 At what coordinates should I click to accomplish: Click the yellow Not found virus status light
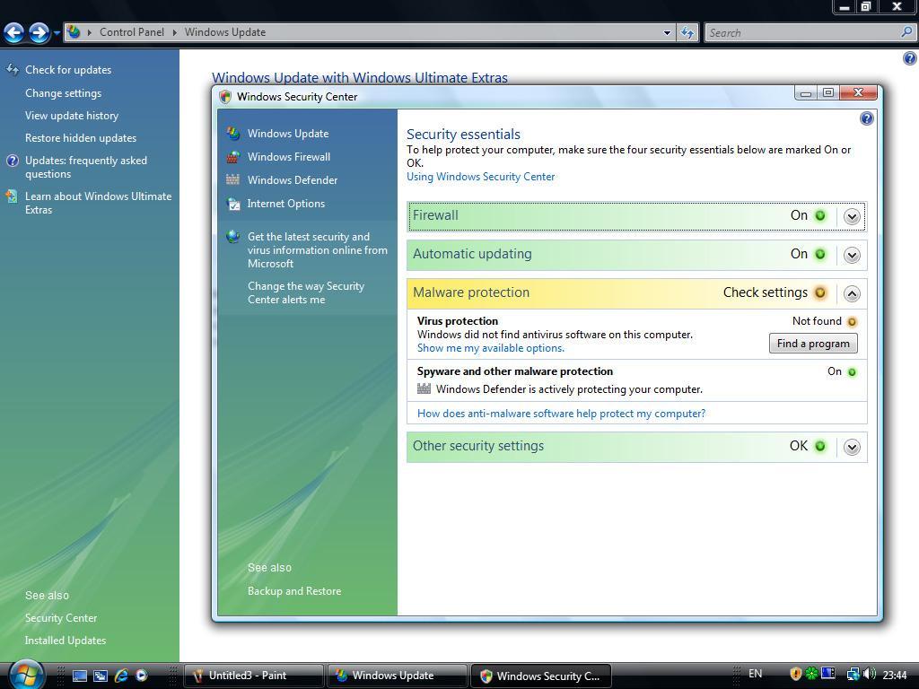(x=853, y=322)
